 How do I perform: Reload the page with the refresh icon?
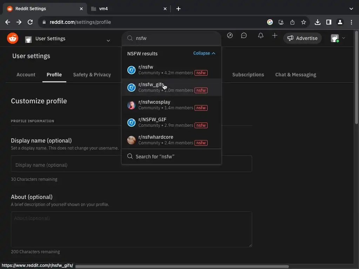30,22
